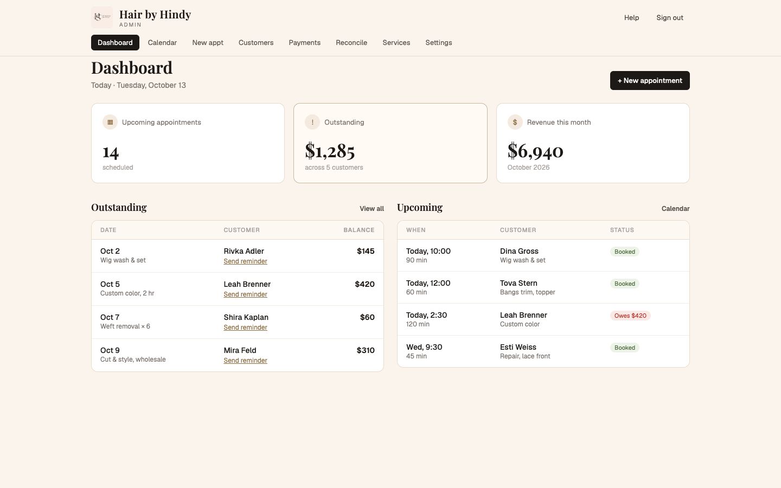Click the Revenue dollar sign icon
781x488 pixels.
[x=515, y=122]
